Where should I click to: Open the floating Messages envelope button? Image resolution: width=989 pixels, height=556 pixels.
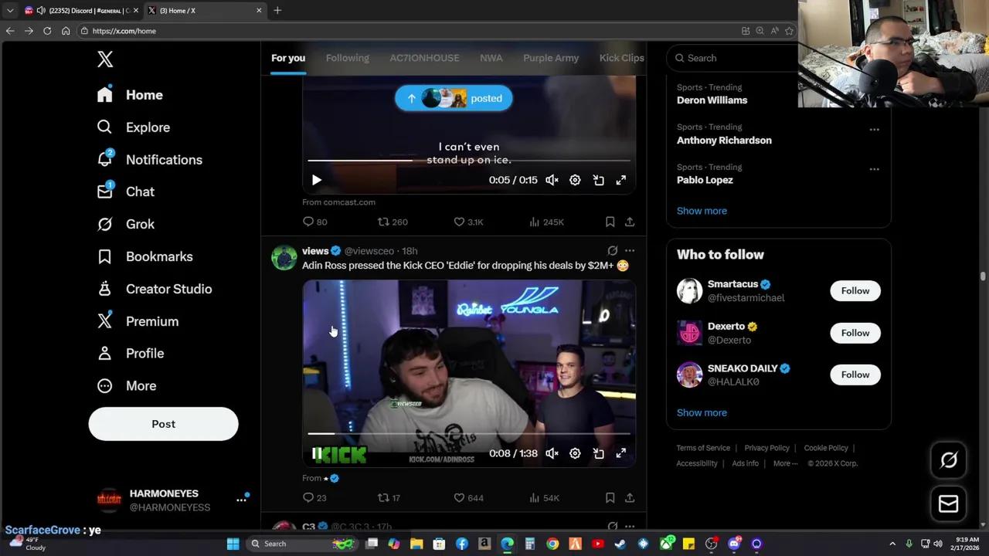pos(949,503)
